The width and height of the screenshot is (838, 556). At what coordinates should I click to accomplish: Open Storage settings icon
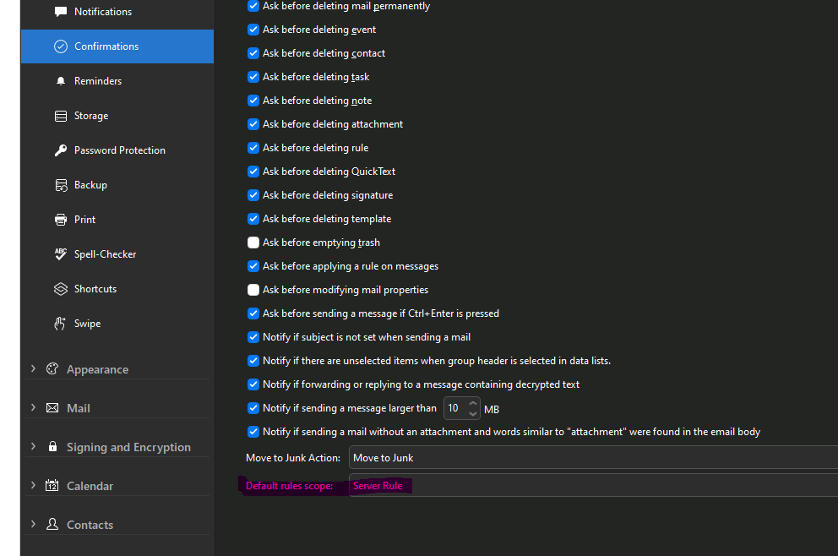click(x=61, y=116)
